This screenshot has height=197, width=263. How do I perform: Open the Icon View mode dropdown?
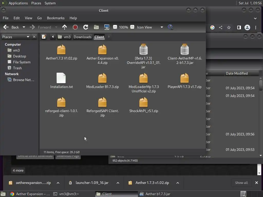click(150, 27)
